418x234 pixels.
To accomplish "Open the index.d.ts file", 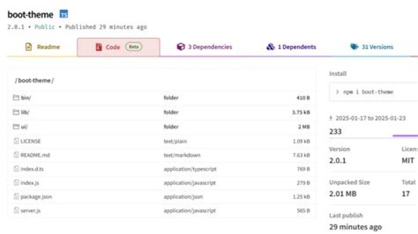I will [x=32, y=169].
